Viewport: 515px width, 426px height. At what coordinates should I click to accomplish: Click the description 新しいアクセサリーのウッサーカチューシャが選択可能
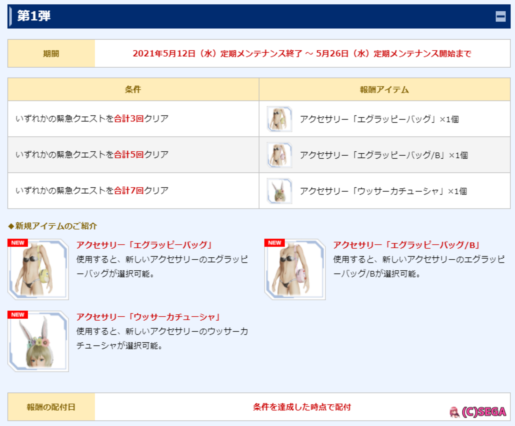[x=162, y=339]
